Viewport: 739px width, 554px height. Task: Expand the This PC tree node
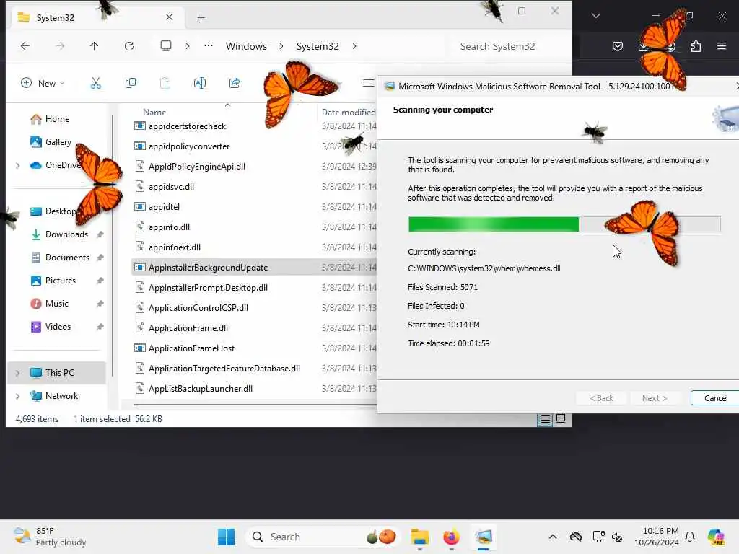tap(18, 373)
